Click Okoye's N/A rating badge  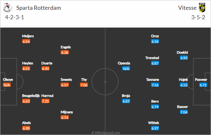pyautogui.click(x=7, y=85)
